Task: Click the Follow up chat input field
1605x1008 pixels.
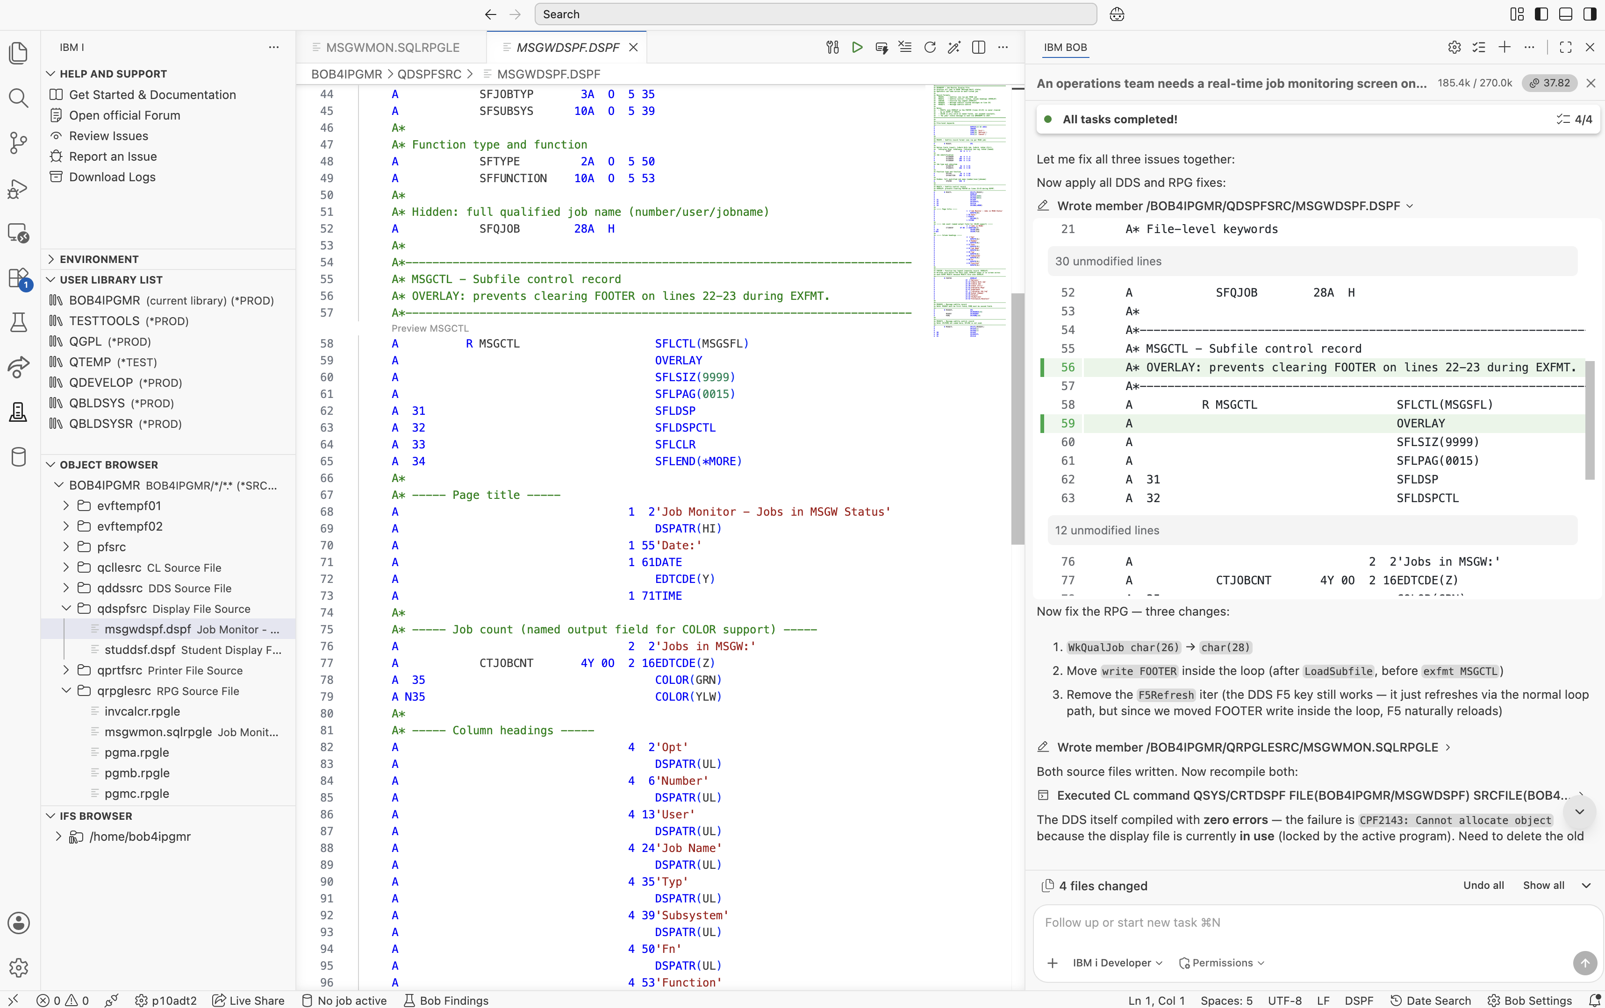Action: pos(1317,923)
